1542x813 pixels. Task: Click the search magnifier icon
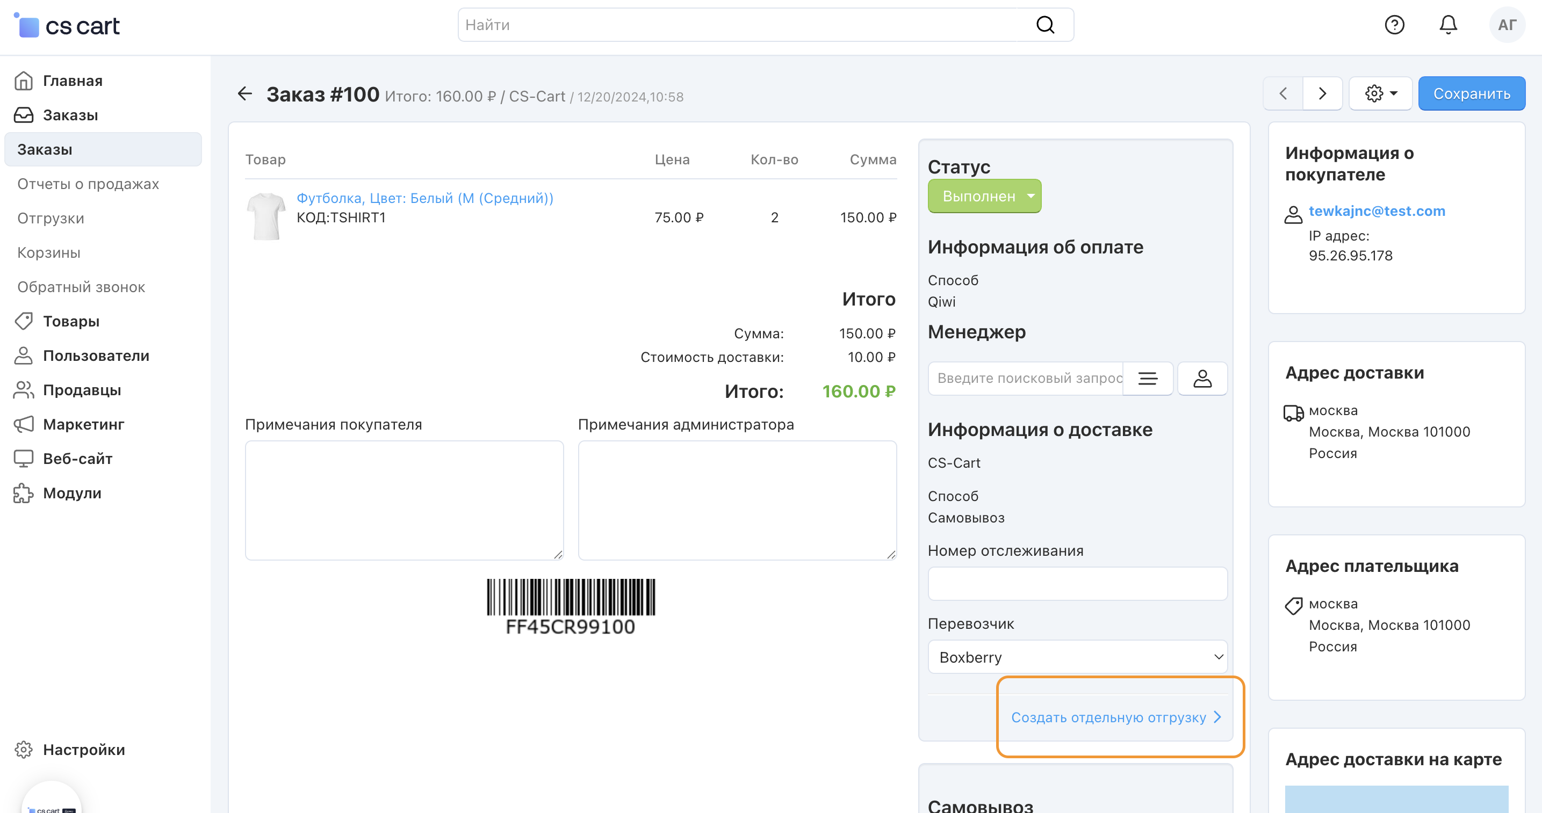(1045, 25)
